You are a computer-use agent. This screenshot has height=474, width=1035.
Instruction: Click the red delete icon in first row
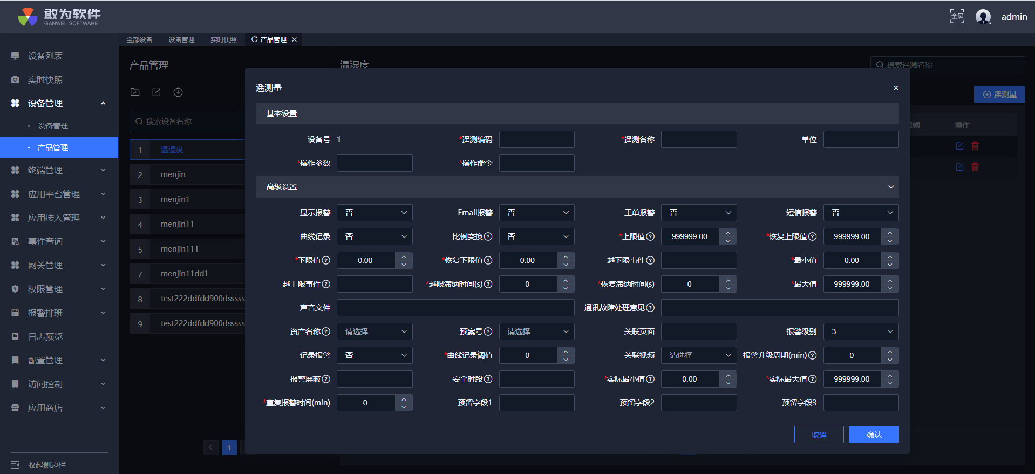975,146
